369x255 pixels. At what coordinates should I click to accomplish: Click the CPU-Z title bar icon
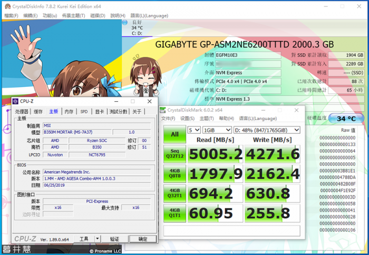click(16, 101)
